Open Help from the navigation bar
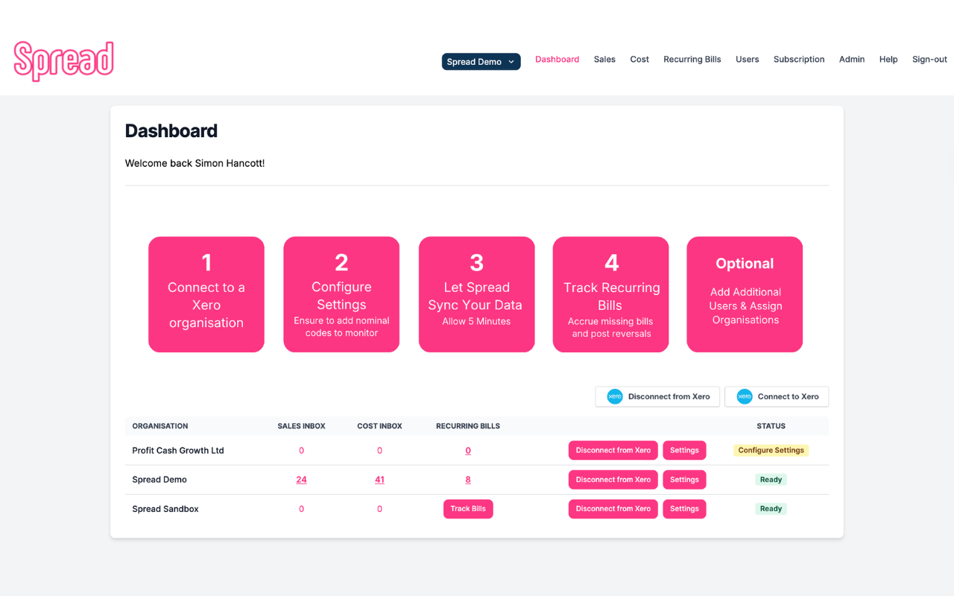Screen dimensions: 954x596 pyautogui.click(x=888, y=59)
